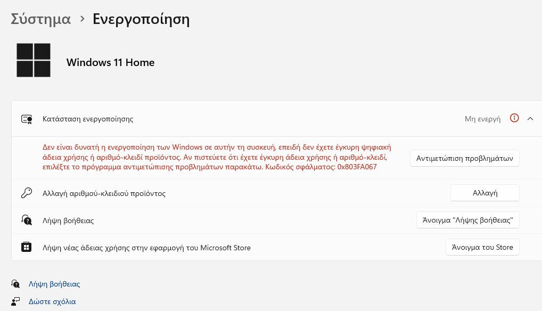
Task: Follow the Λήψη βοήθειας link
Action: click(54, 284)
